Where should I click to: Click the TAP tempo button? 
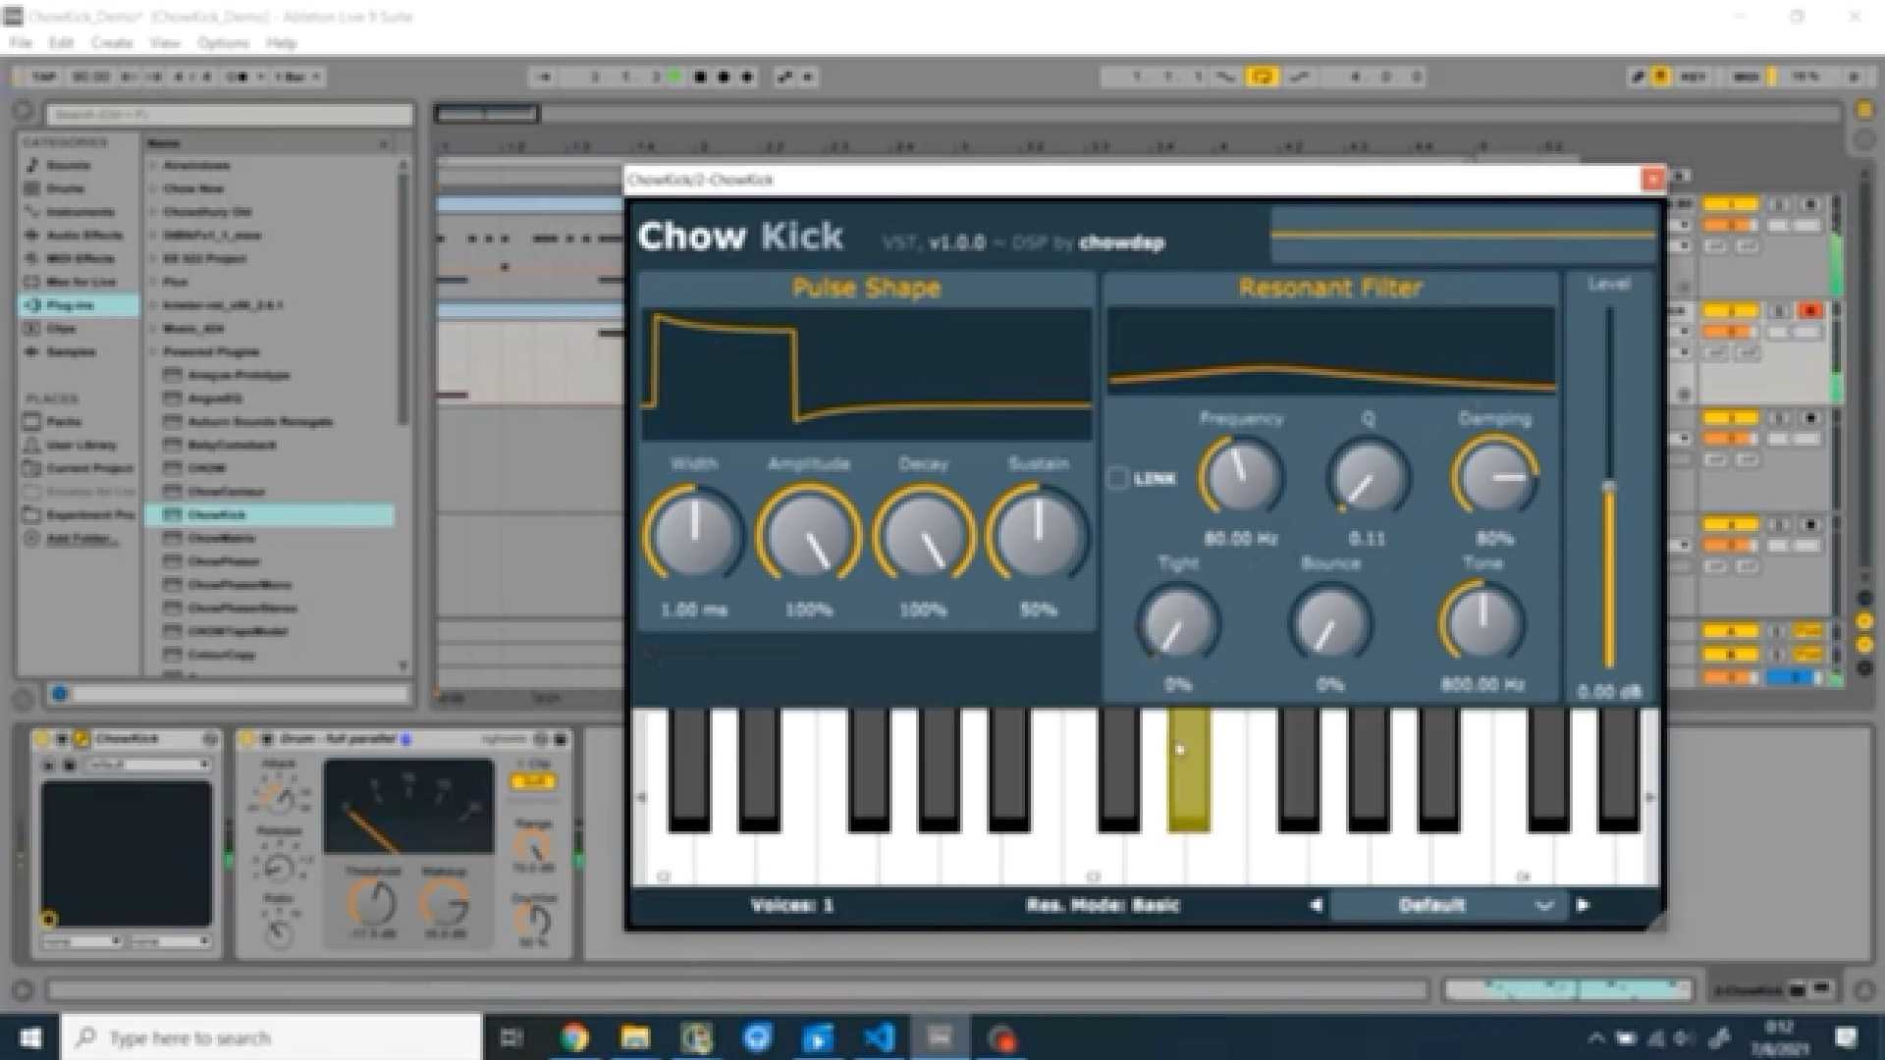(43, 77)
